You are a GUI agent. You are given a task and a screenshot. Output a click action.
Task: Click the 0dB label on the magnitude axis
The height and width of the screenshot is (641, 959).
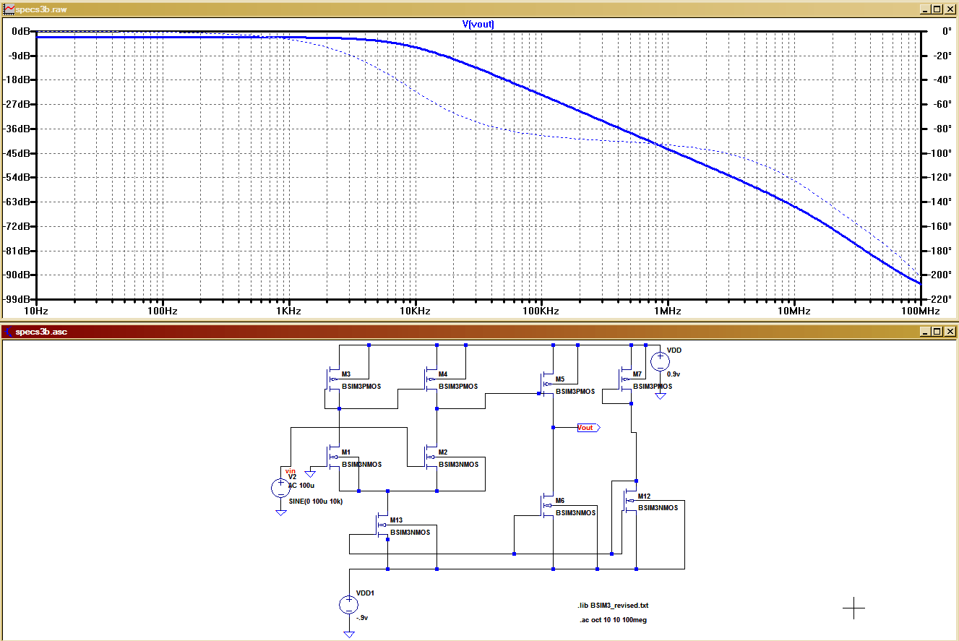coord(20,32)
